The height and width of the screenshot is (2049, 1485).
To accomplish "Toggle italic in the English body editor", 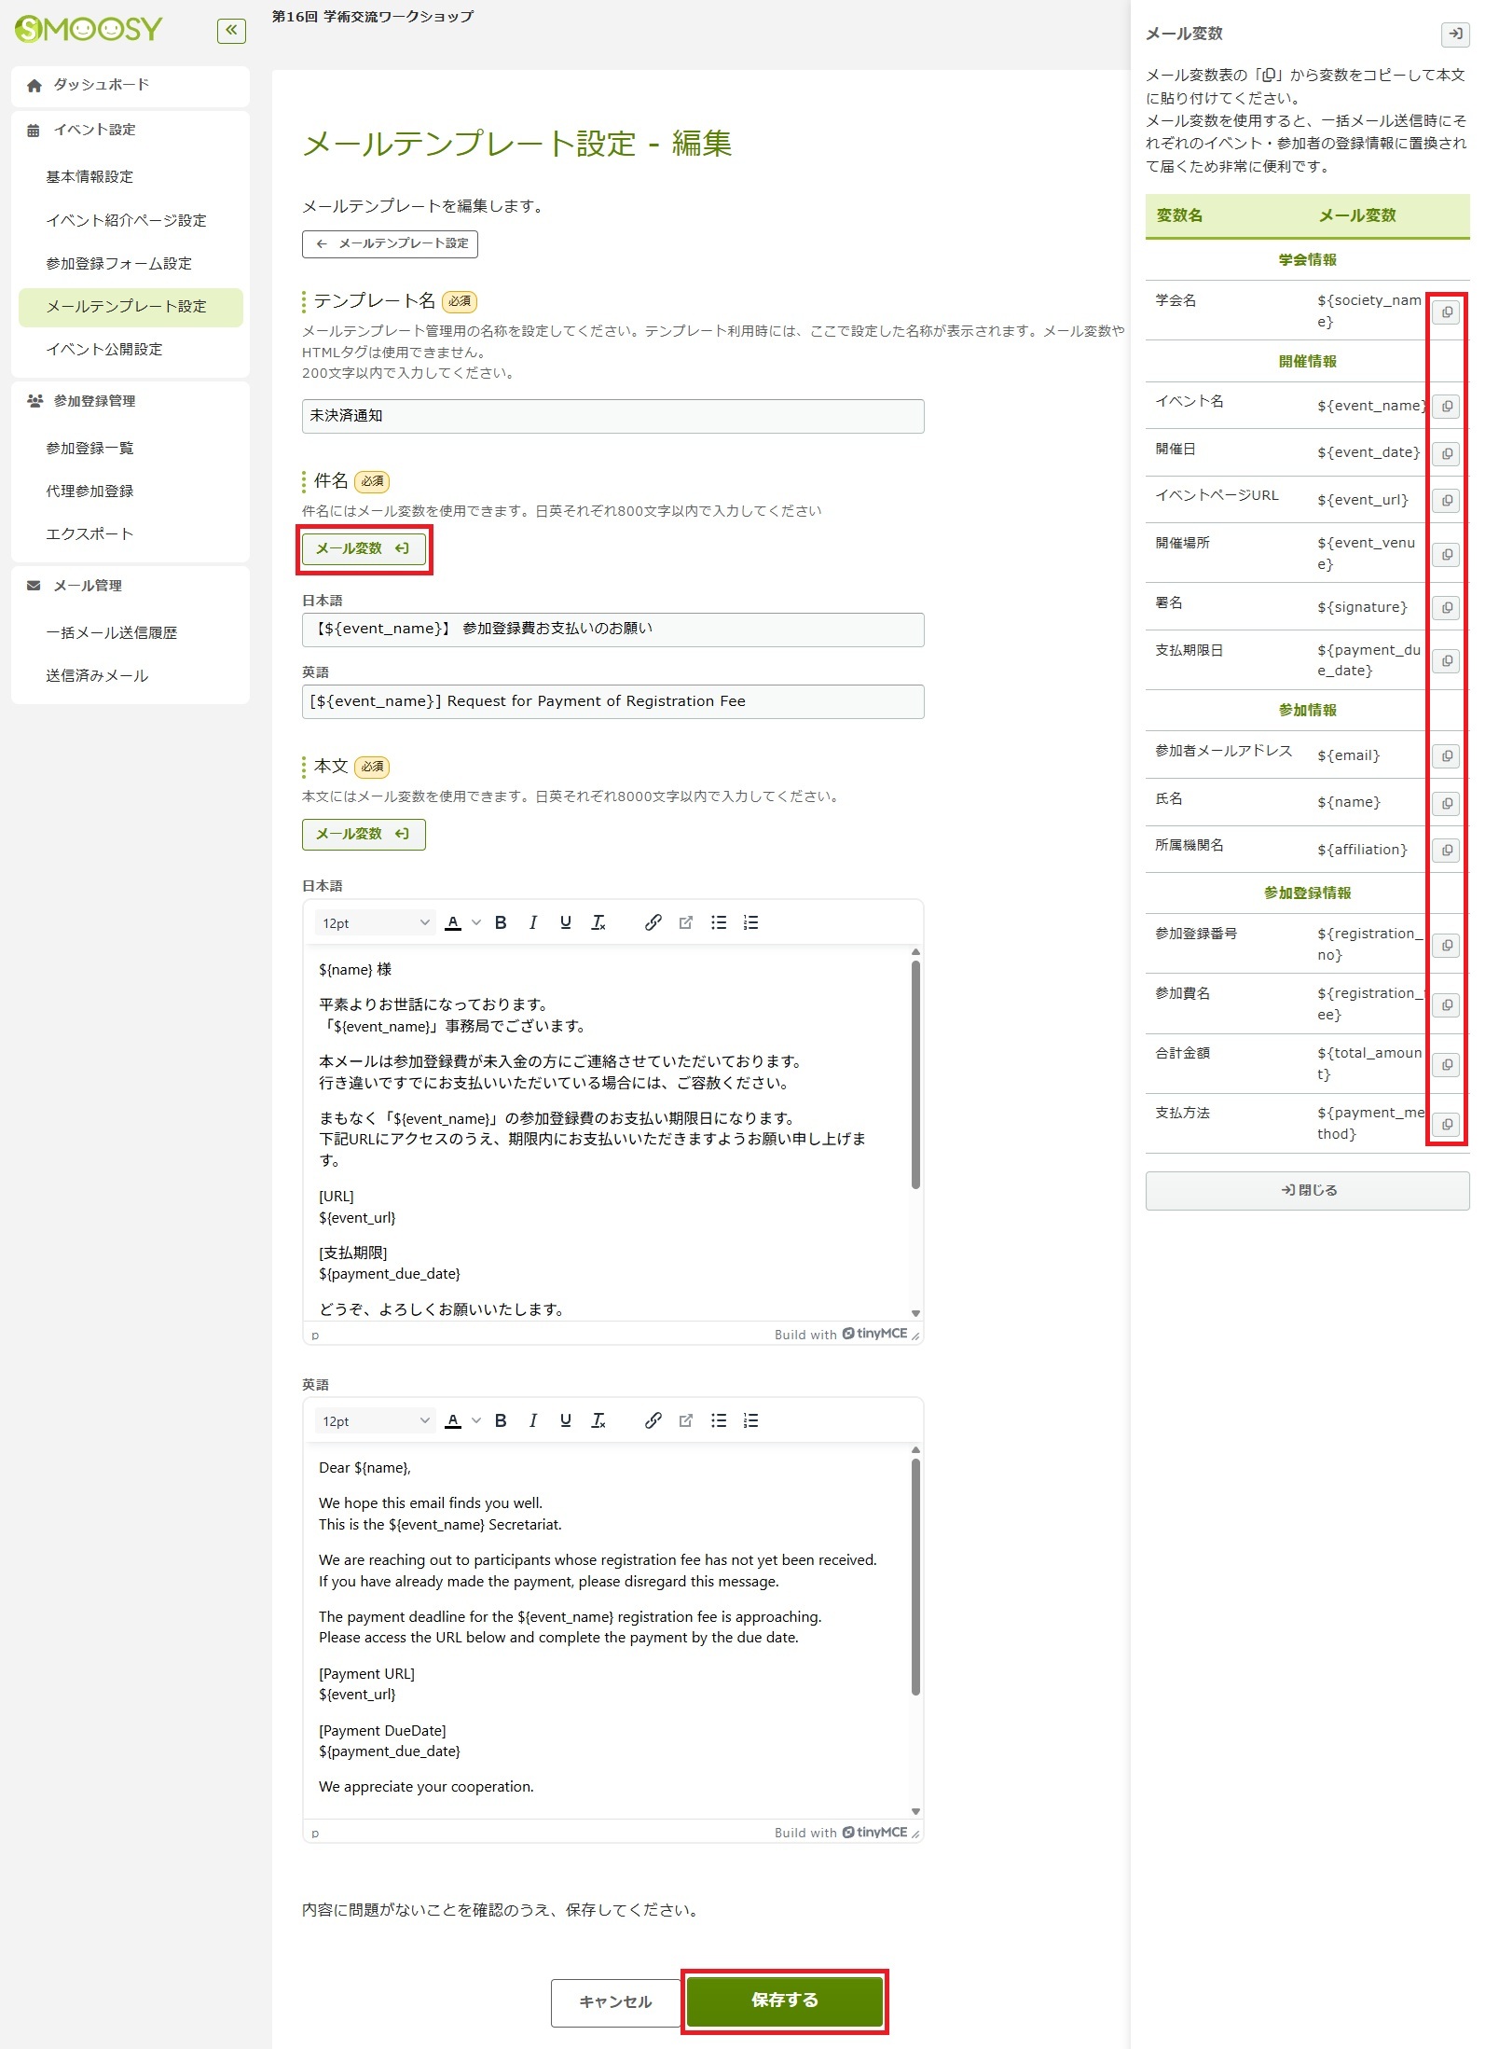I will coord(532,1421).
